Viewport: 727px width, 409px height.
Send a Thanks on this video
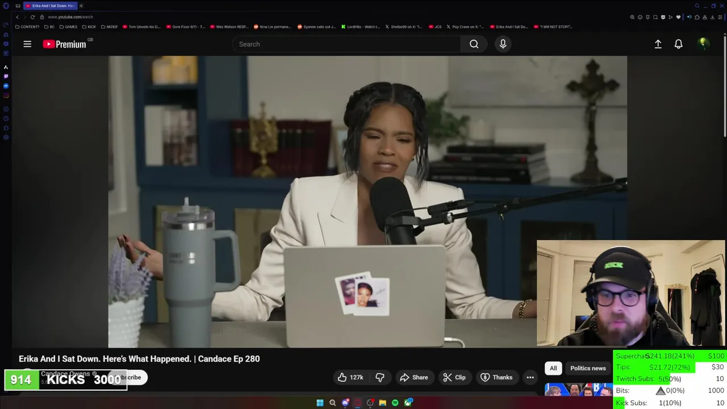(496, 377)
